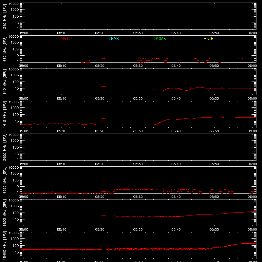Click 05:00 tick label under 2695 MHz panel
Image resolution: width=262 pixels, height=262 pixels.
24,164
